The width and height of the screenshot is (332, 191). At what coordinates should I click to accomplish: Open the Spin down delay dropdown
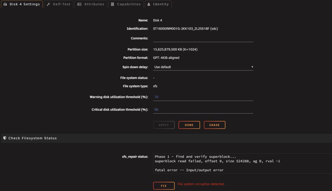203,67
